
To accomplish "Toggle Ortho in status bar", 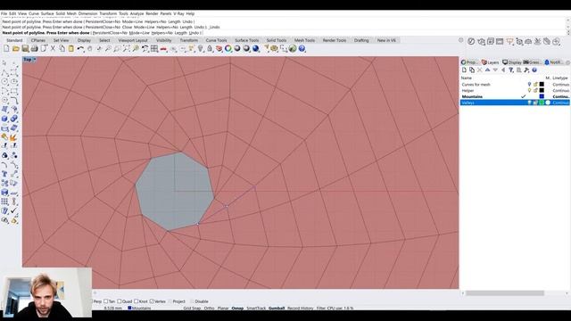I will [x=209, y=308].
